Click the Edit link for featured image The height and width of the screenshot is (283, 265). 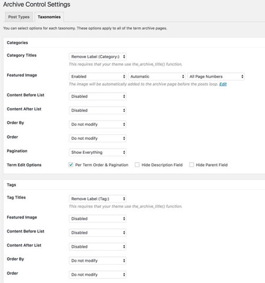pos(223,84)
